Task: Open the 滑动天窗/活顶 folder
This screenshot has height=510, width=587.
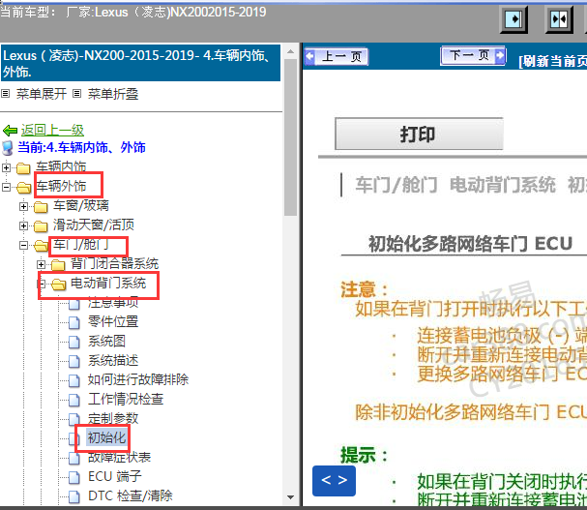Action: click(x=94, y=225)
